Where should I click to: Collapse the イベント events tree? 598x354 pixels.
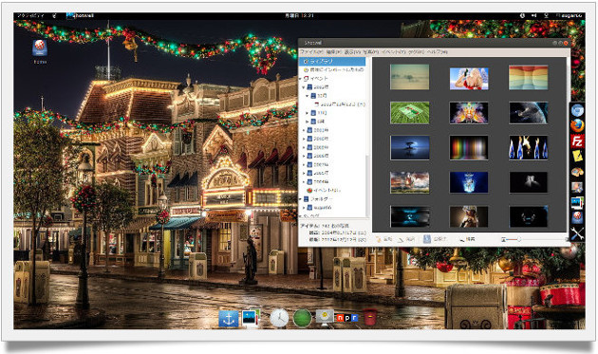(301, 79)
